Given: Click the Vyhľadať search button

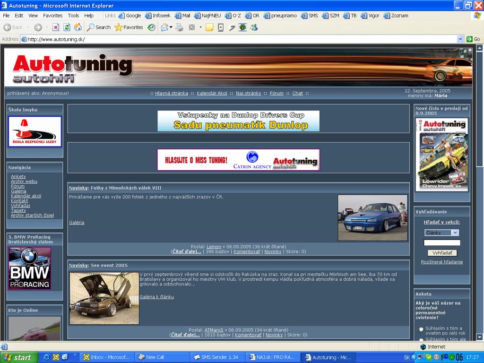Looking at the screenshot, I should pyautogui.click(x=442, y=253).
